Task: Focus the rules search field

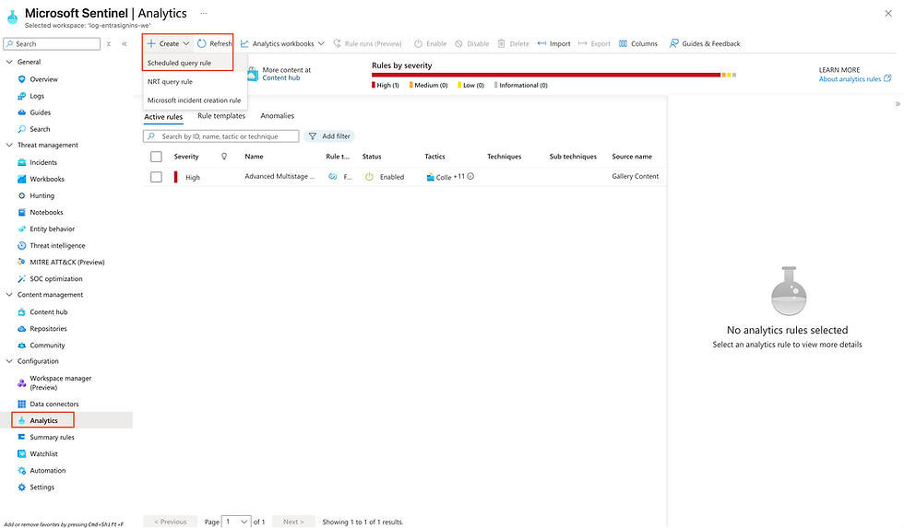Action: tap(220, 136)
